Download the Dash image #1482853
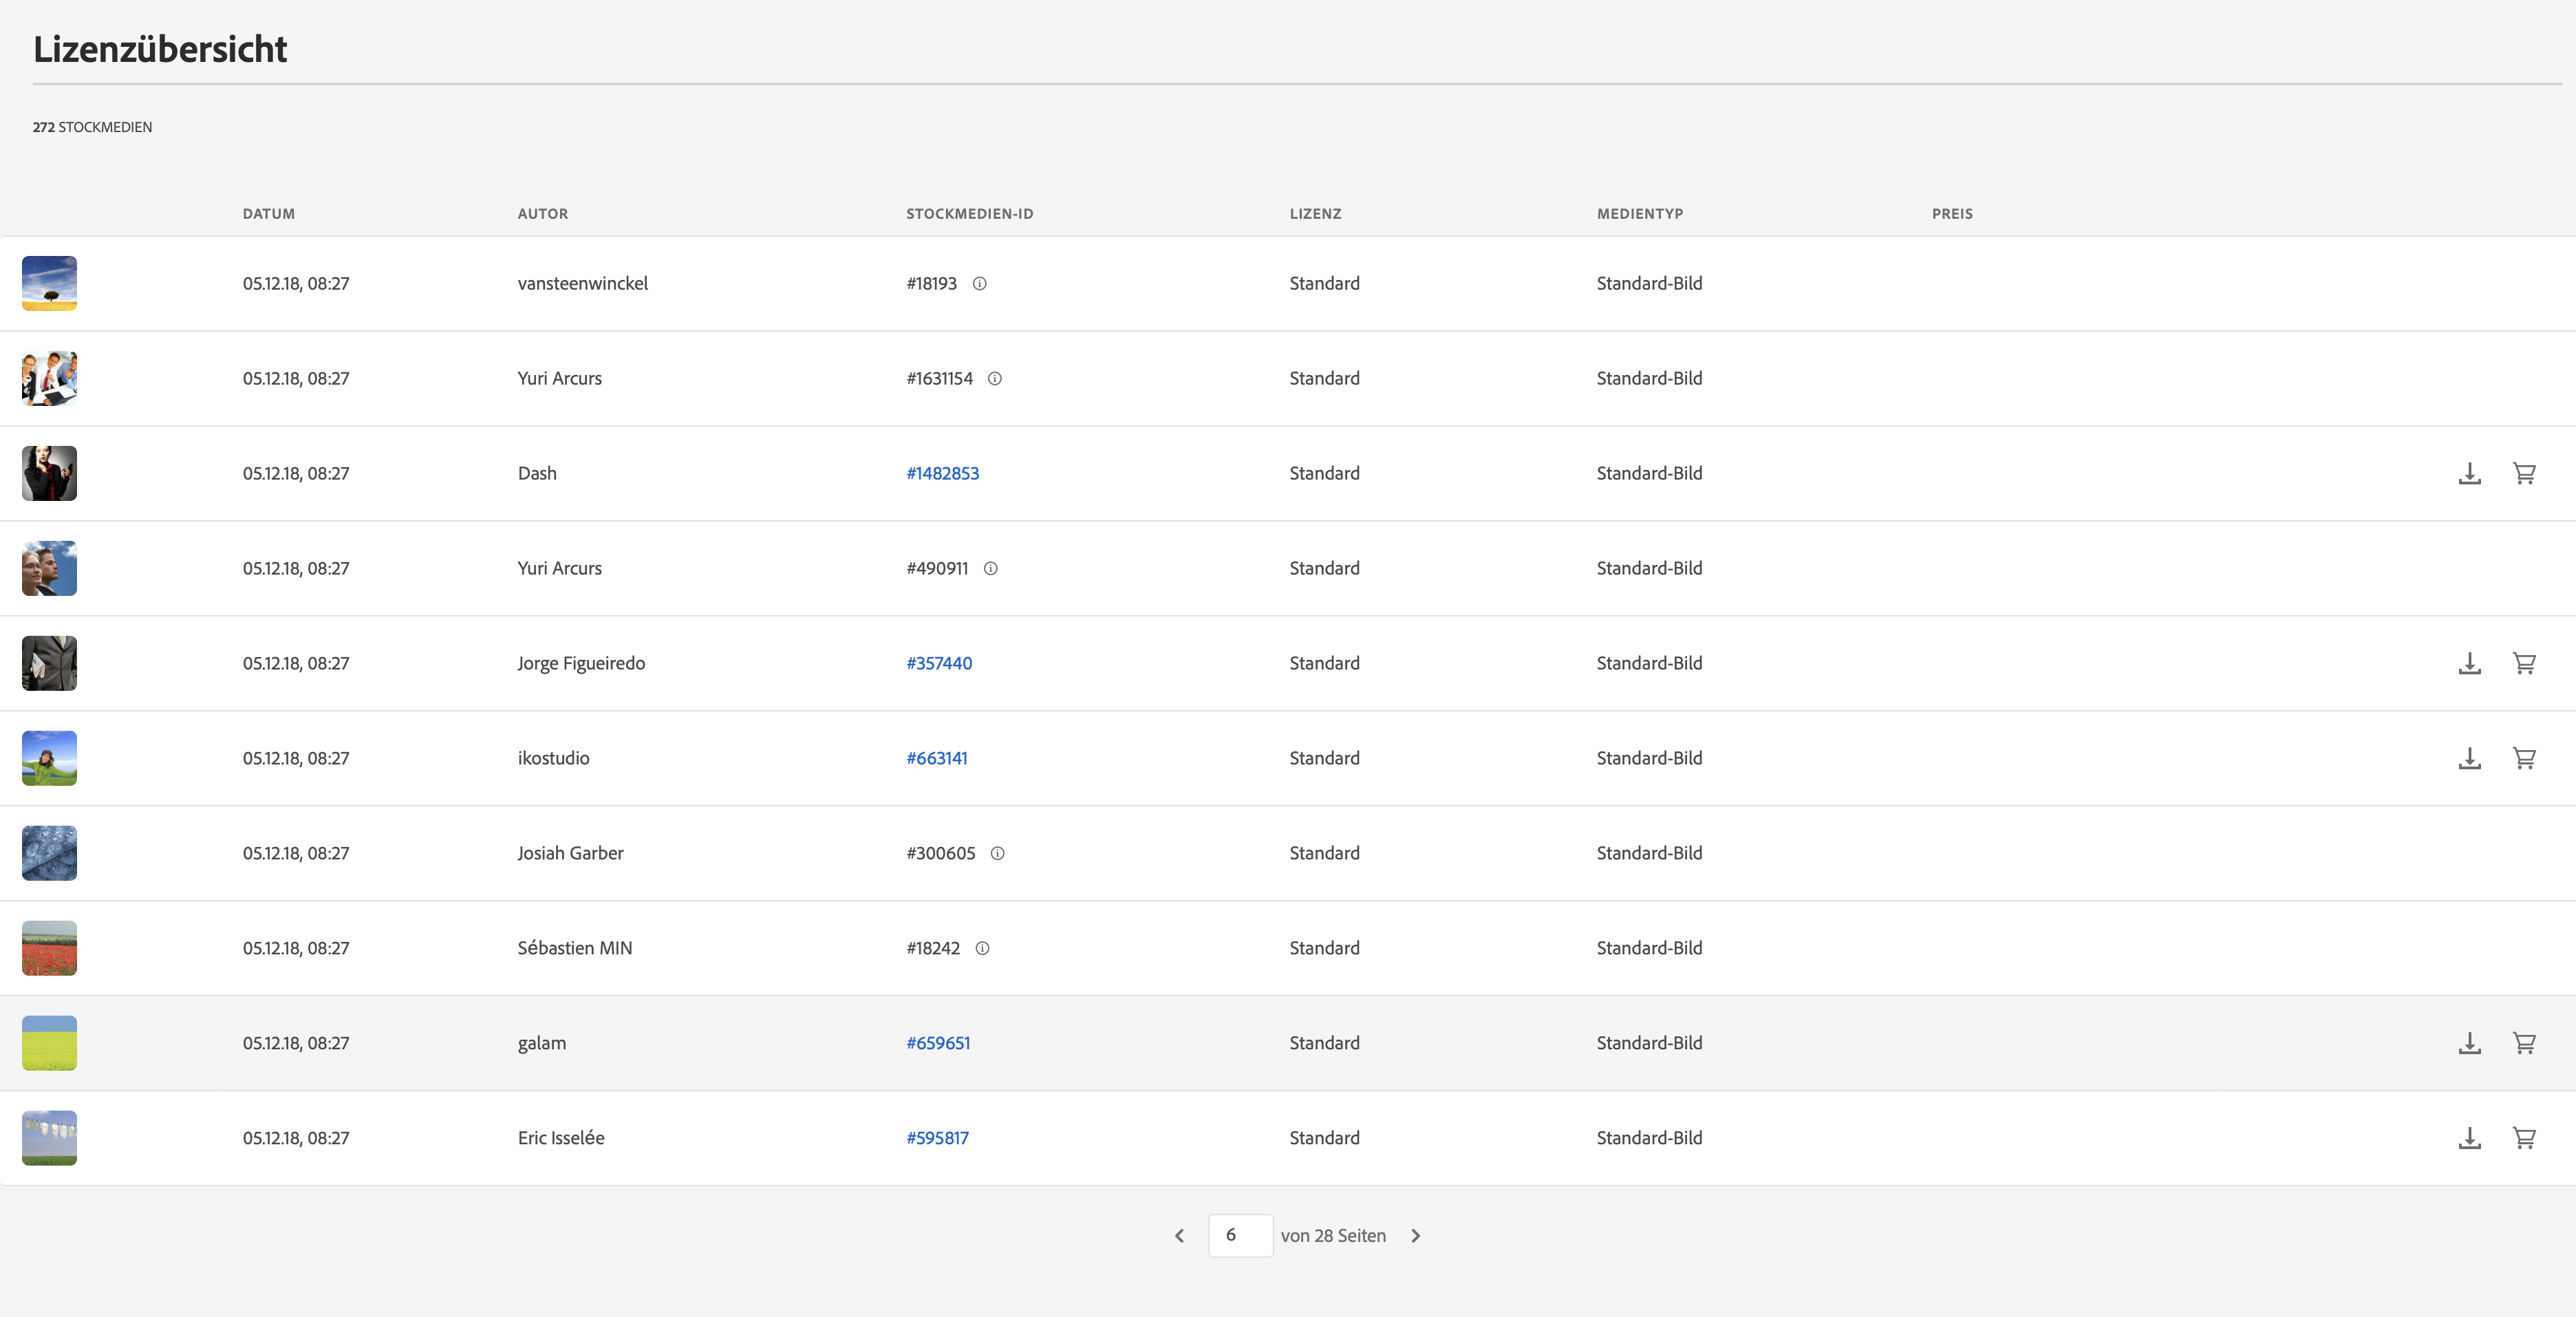Viewport: 2576px width, 1317px height. click(2469, 473)
